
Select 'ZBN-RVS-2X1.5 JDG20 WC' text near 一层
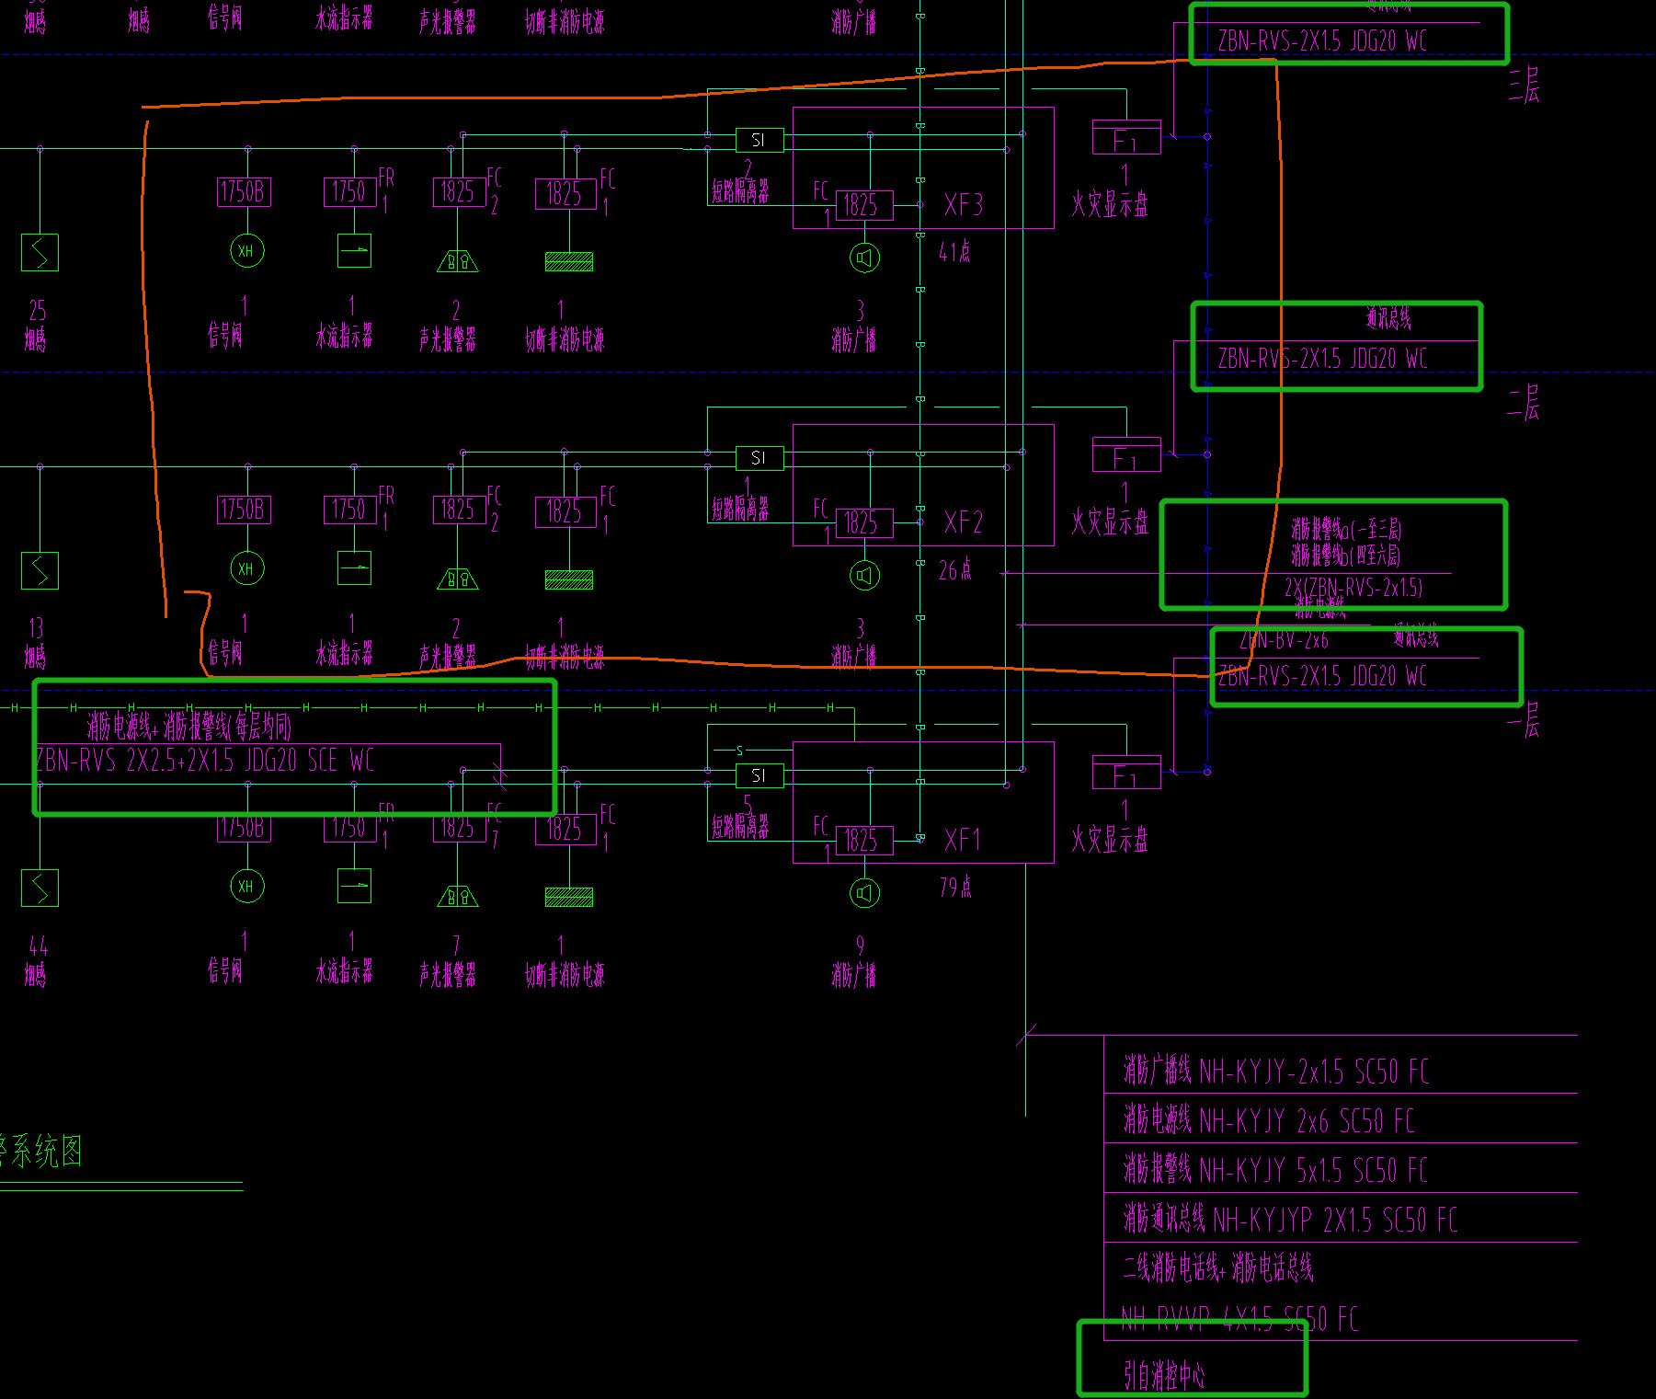coord(1323,677)
